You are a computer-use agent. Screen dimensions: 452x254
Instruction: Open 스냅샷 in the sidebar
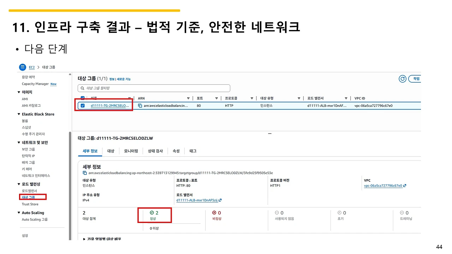(x=26, y=127)
